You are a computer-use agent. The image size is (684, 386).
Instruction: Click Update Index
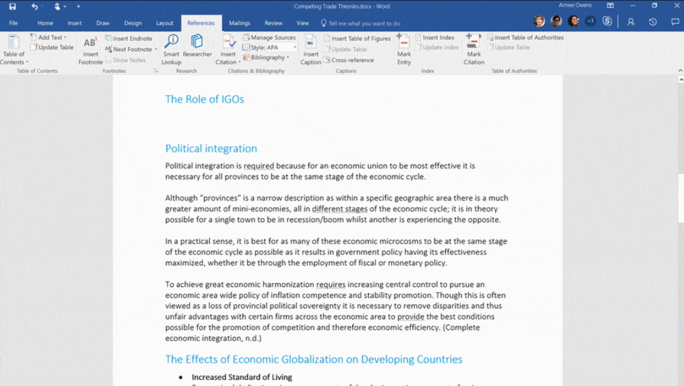[437, 47]
